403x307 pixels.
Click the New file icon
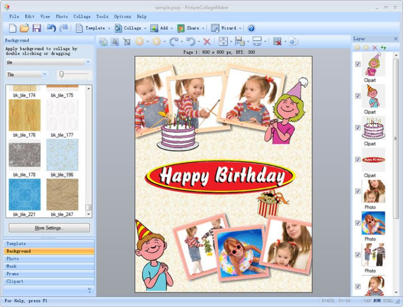click(x=12, y=28)
